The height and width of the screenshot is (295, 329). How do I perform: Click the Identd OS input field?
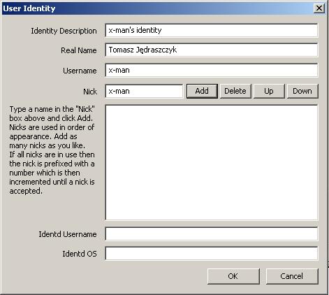click(x=212, y=254)
